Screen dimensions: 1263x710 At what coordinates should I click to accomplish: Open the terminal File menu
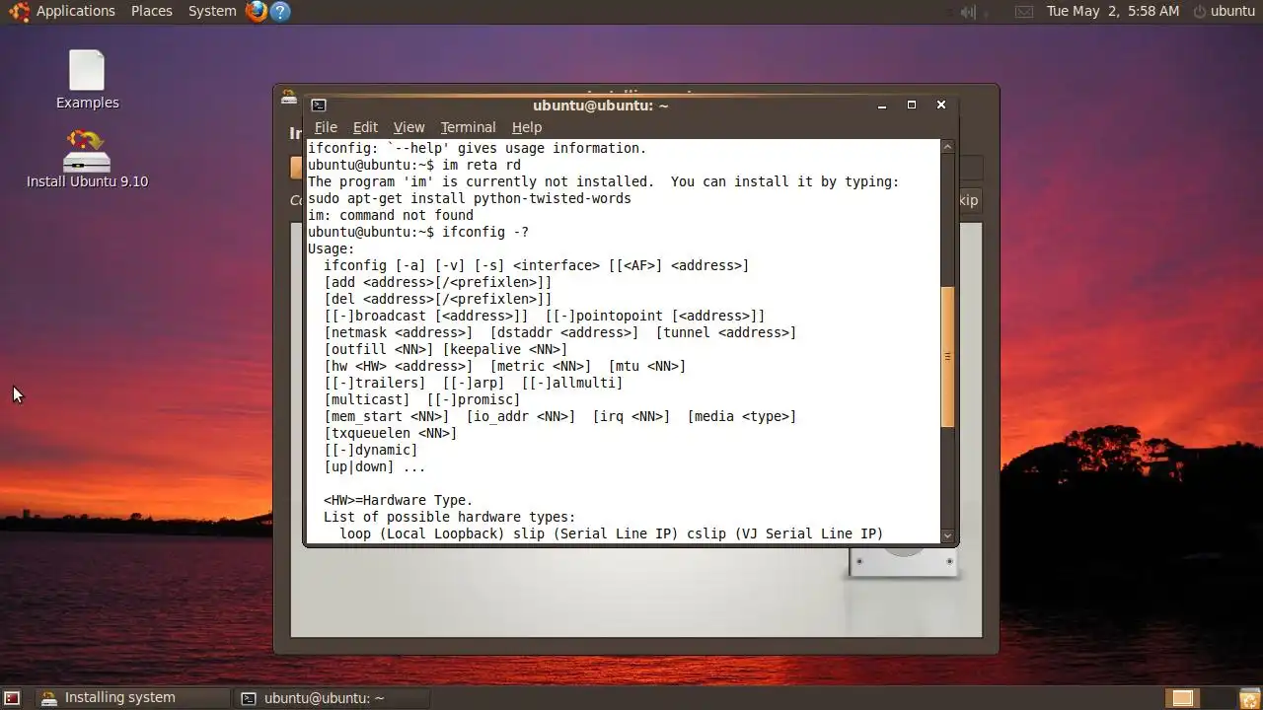pos(326,127)
